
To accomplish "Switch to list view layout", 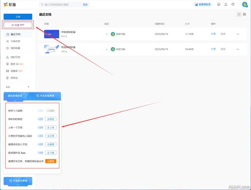I will (239, 14).
